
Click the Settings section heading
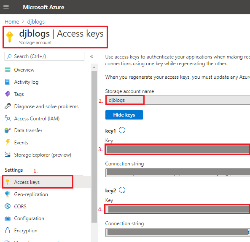click(x=14, y=170)
